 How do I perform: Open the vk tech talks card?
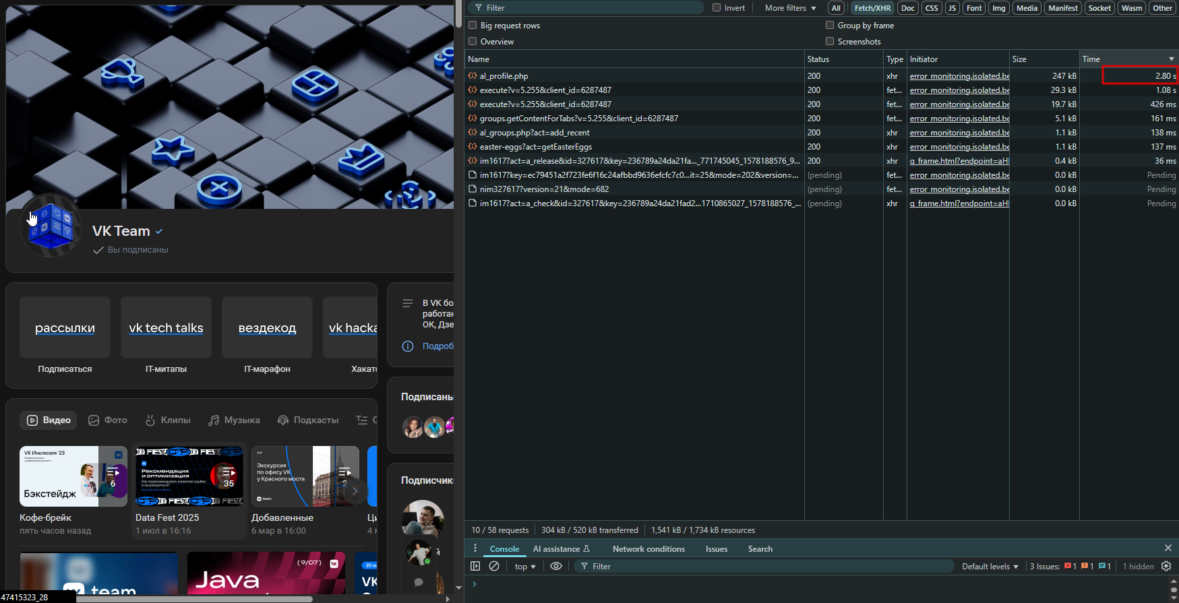tap(166, 327)
